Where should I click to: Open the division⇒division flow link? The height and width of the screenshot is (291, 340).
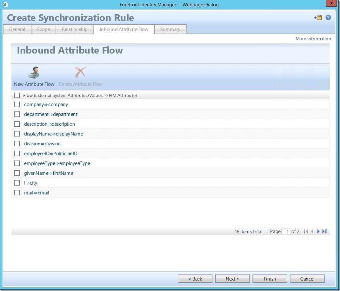tap(42, 144)
